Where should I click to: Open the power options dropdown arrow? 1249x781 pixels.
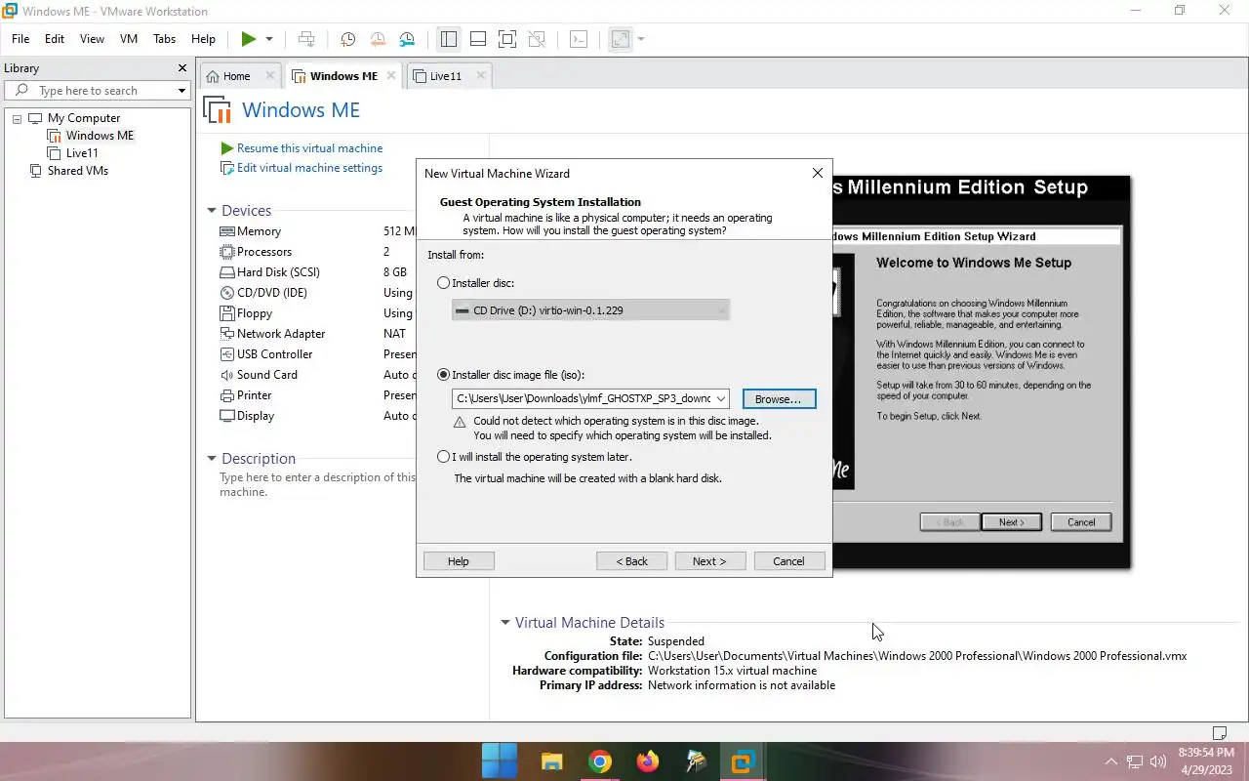[x=269, y=39]
